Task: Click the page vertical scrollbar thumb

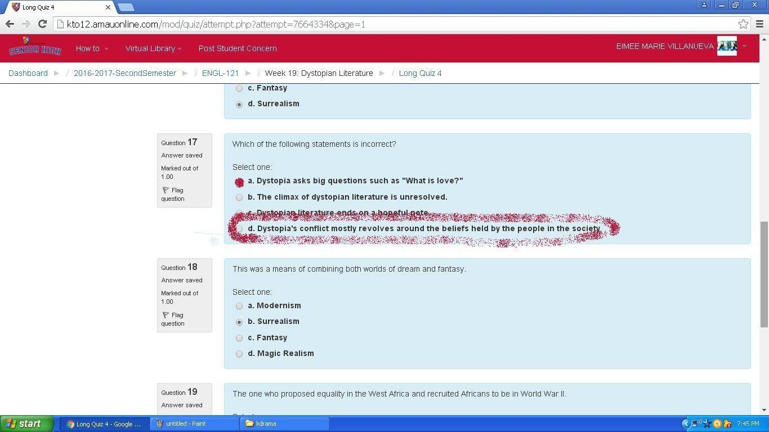Action: [764, 274]
